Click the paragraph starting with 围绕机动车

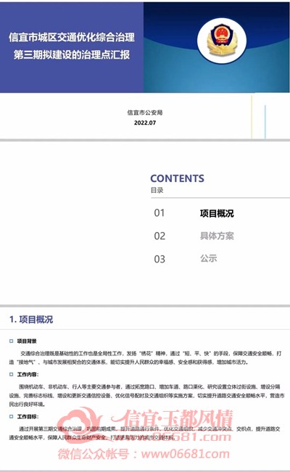(x=146, y=395)
